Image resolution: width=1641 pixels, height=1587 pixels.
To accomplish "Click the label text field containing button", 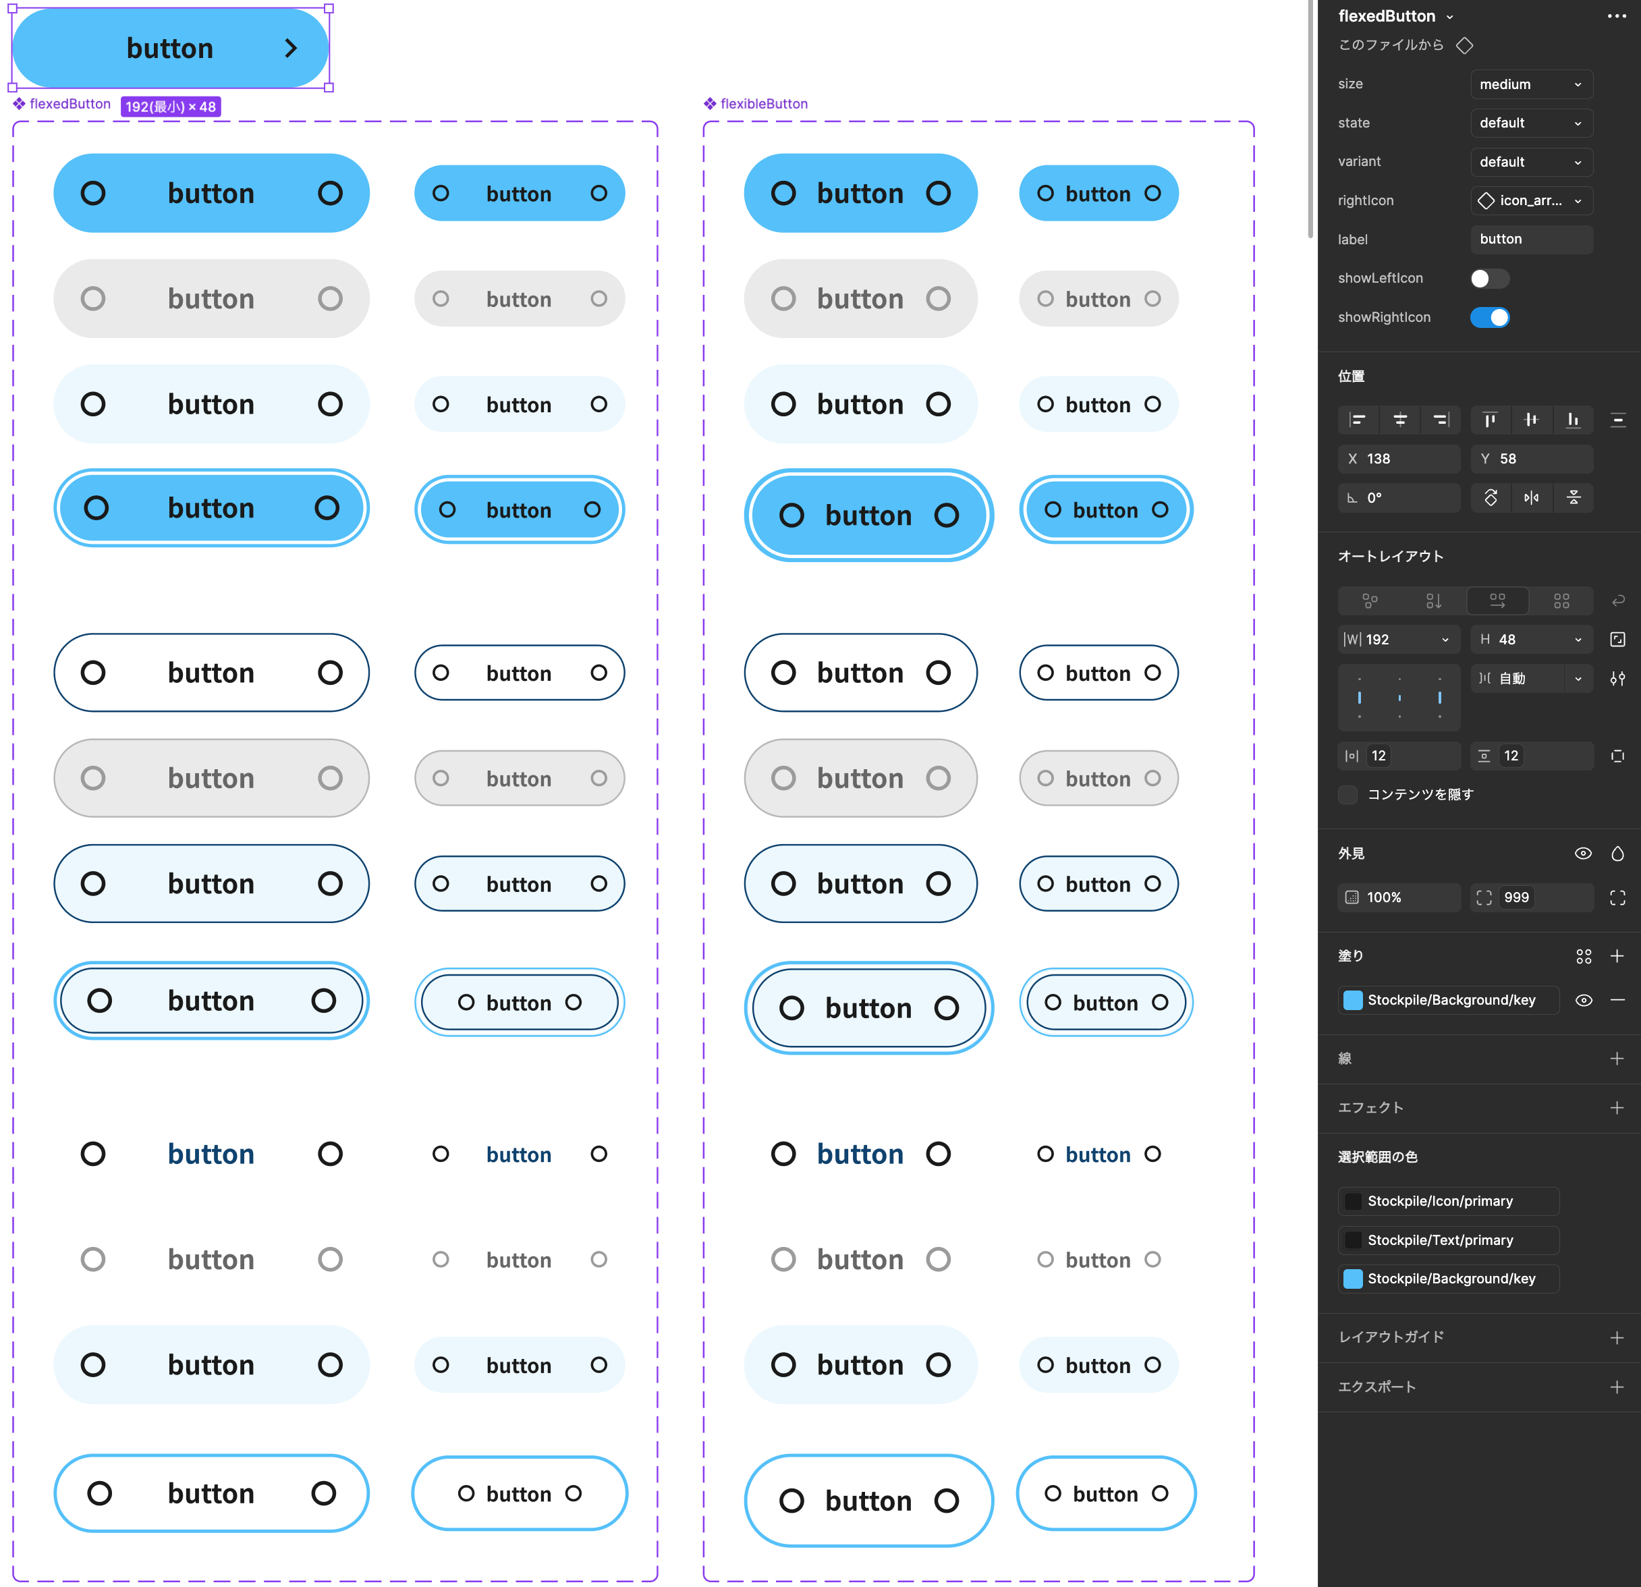I will click(x=1530, y=240).
